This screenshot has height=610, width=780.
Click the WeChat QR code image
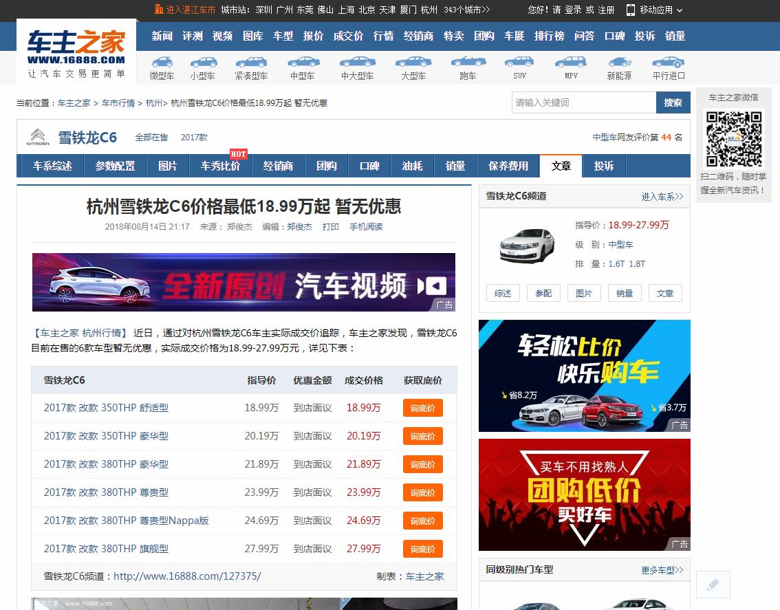pos(734,140)
